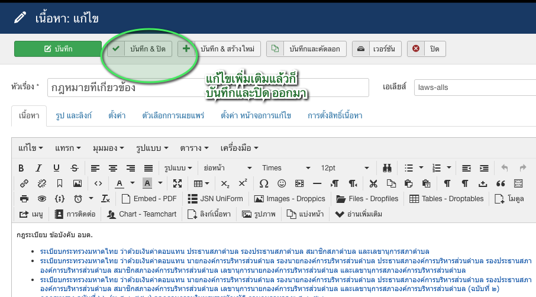Expand numbered list style arrow
The image size is (536, 297).
(449, 168)
